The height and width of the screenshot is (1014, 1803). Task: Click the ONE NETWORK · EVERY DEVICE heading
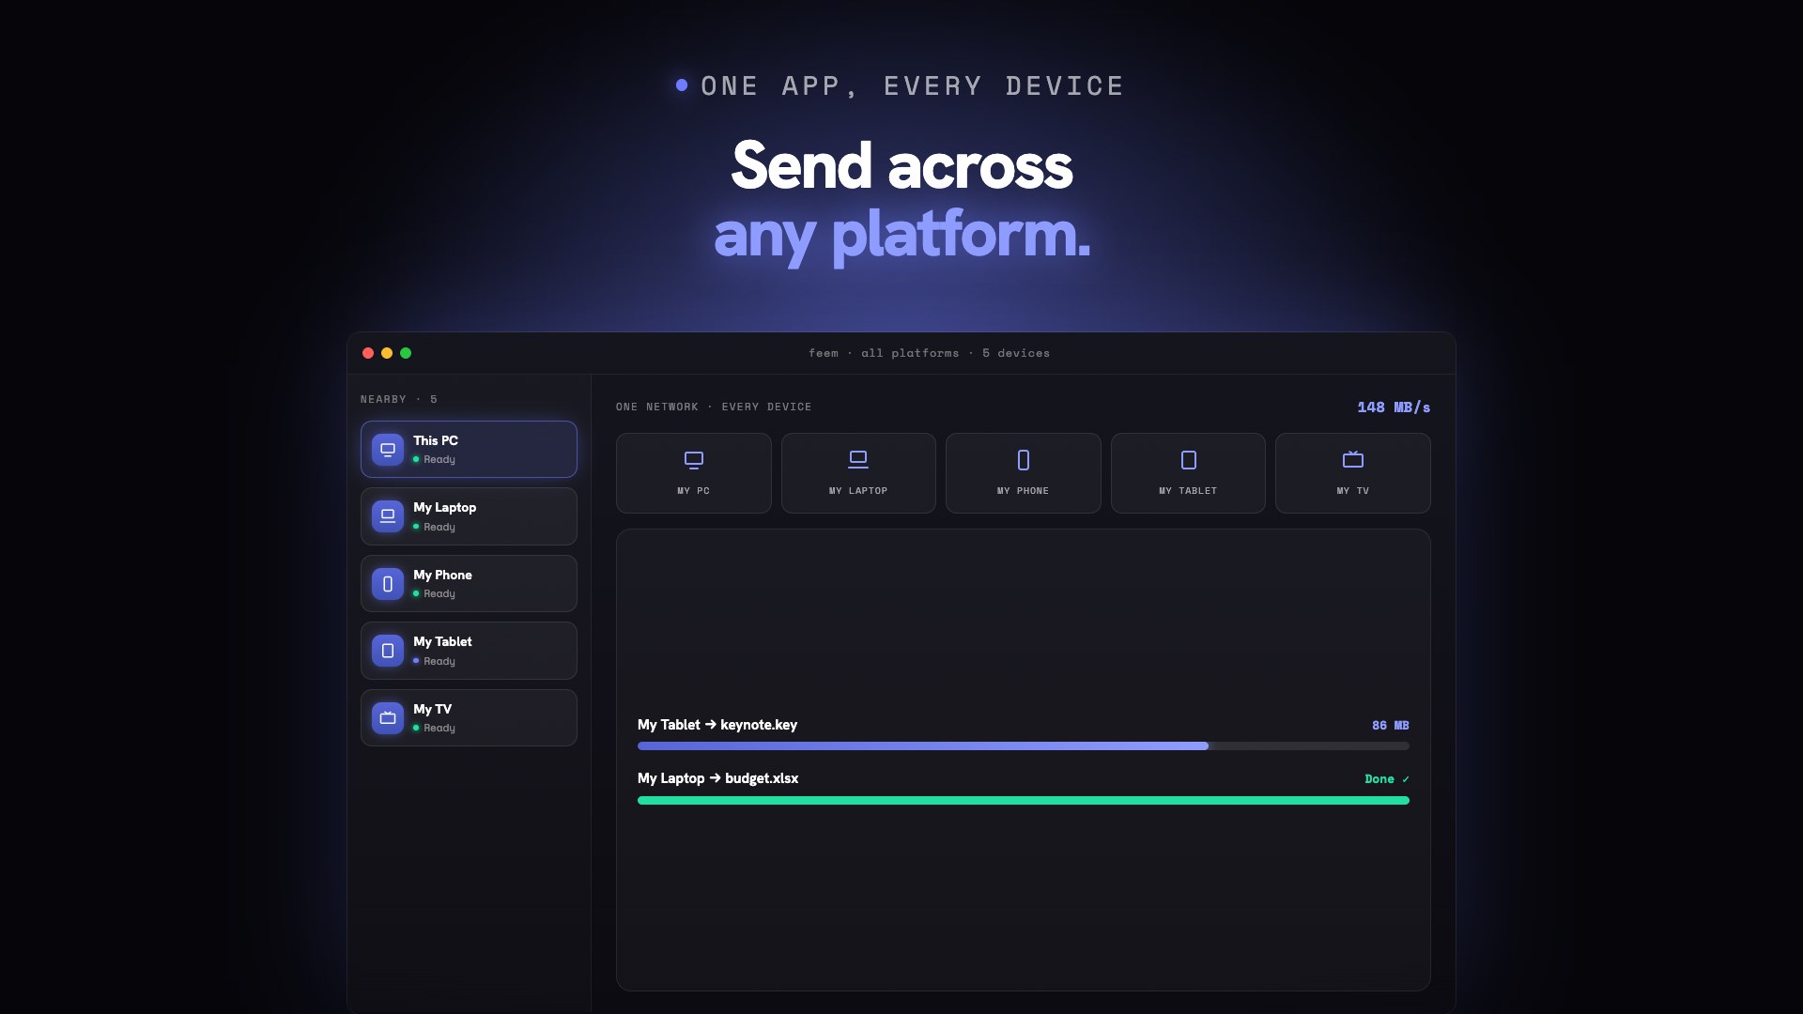click(x=714, y=407)
